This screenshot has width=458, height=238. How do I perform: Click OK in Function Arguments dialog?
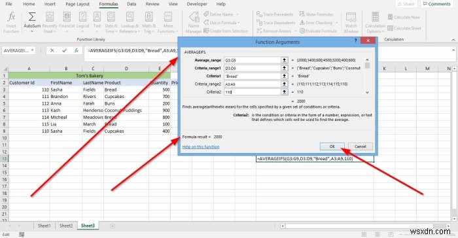(x=332, y=146)
